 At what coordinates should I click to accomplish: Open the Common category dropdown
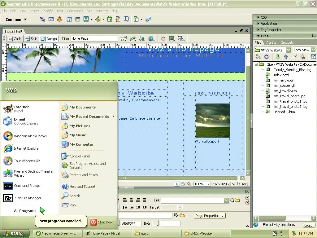16,20
